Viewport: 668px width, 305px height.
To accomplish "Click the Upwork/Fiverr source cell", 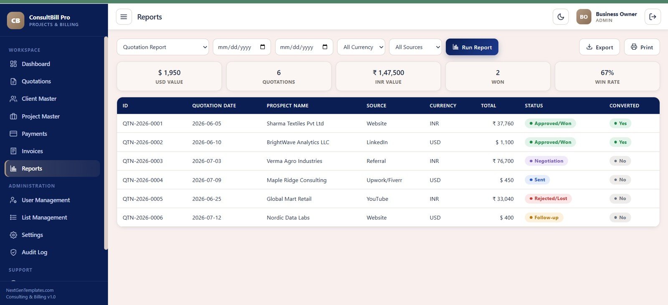I will coord(384,180).
